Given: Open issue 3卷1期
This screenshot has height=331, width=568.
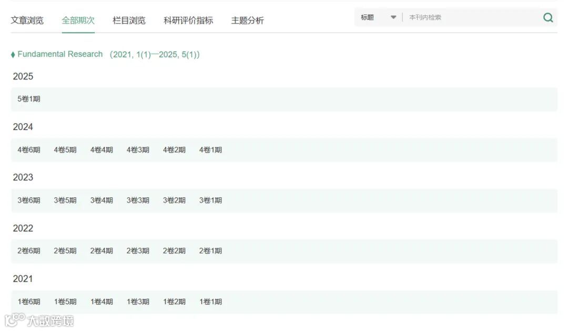Looking at the screenshot, I should point(210,200).
